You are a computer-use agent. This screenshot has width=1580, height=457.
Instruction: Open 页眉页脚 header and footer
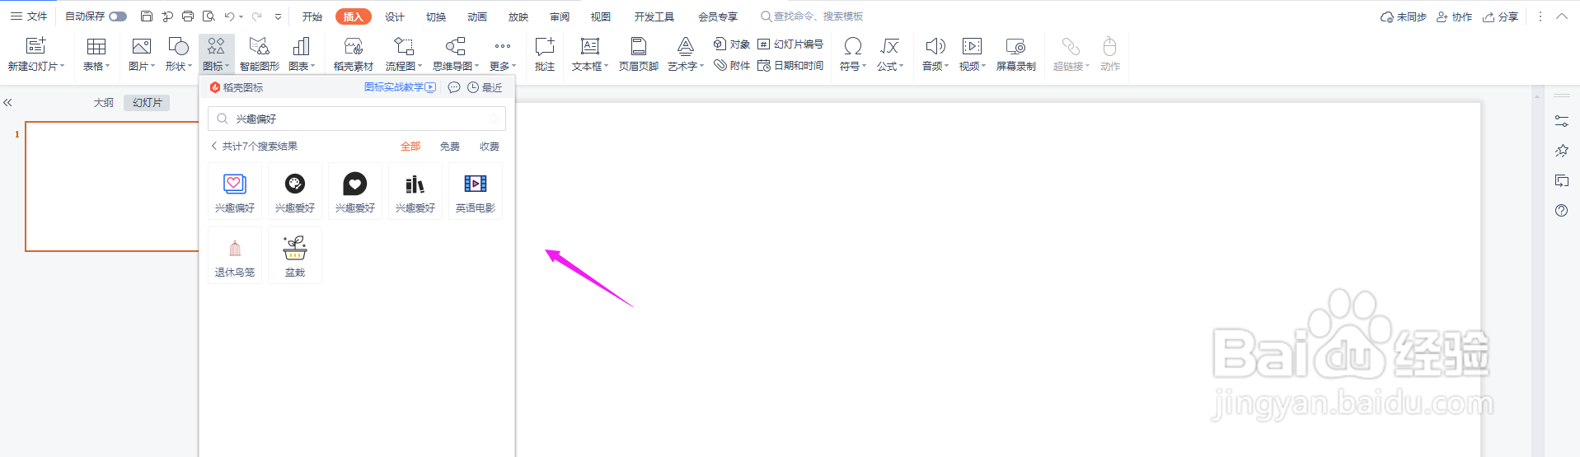click(638, 54)
